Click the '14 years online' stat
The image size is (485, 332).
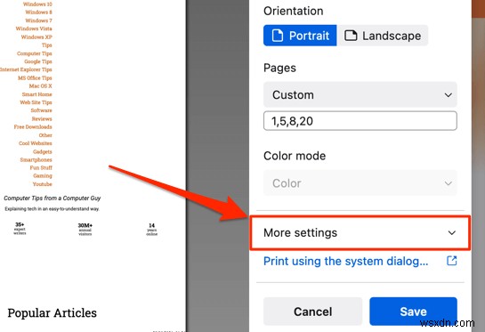click(x=151, y=230)
